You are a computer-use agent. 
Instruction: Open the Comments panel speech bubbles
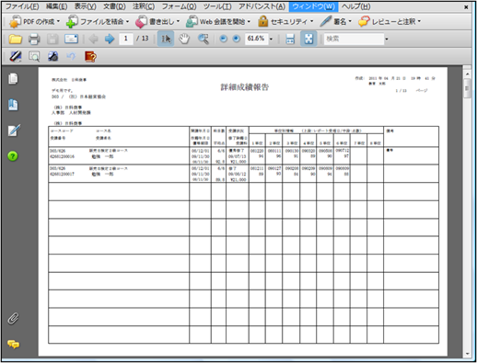[13, 344]
